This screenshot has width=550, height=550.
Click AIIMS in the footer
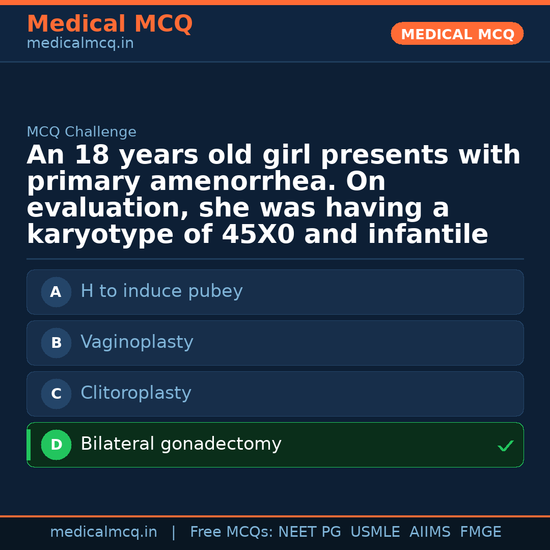430,532
